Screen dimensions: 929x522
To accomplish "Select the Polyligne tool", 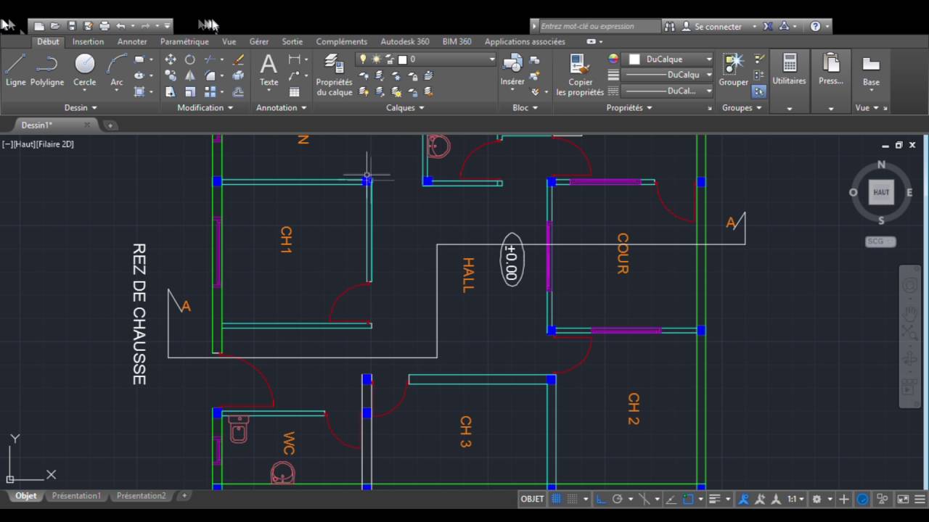I will (47, 70).
